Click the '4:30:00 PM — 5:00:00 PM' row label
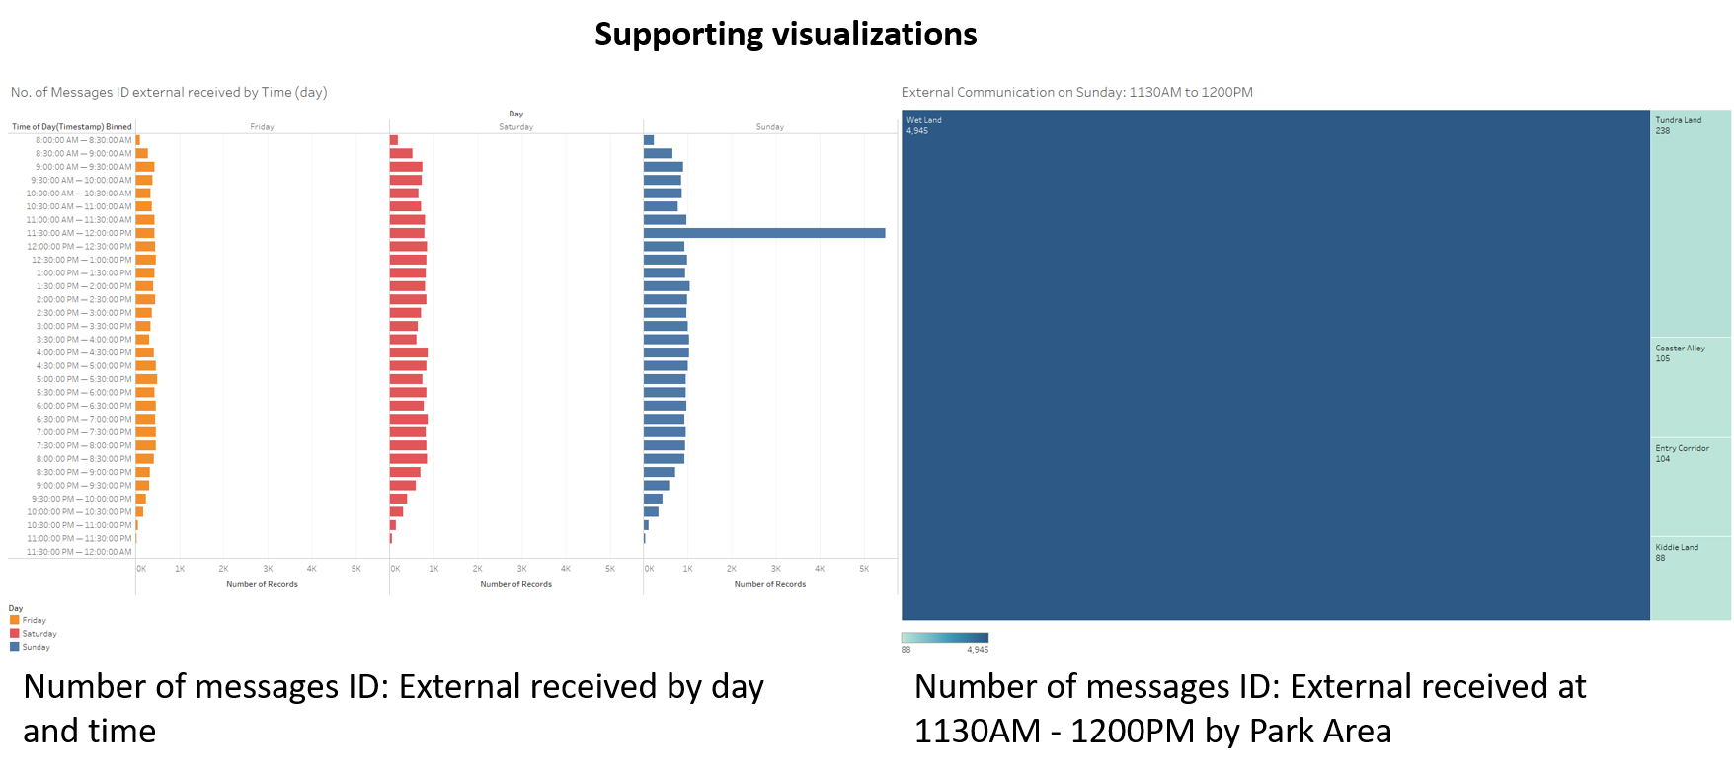Screen dimensions: 1734x775 click(83, 366)
